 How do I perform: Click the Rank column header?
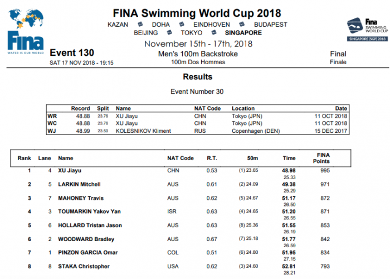(25, 158)
